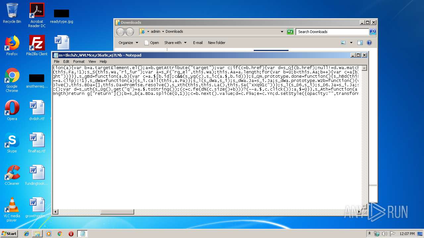Click Downloads in Explorer address path
Viewport: 424px width, 238px height.
[x=174, y=32]
